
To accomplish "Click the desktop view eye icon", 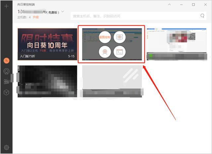I will click(120, 37).
